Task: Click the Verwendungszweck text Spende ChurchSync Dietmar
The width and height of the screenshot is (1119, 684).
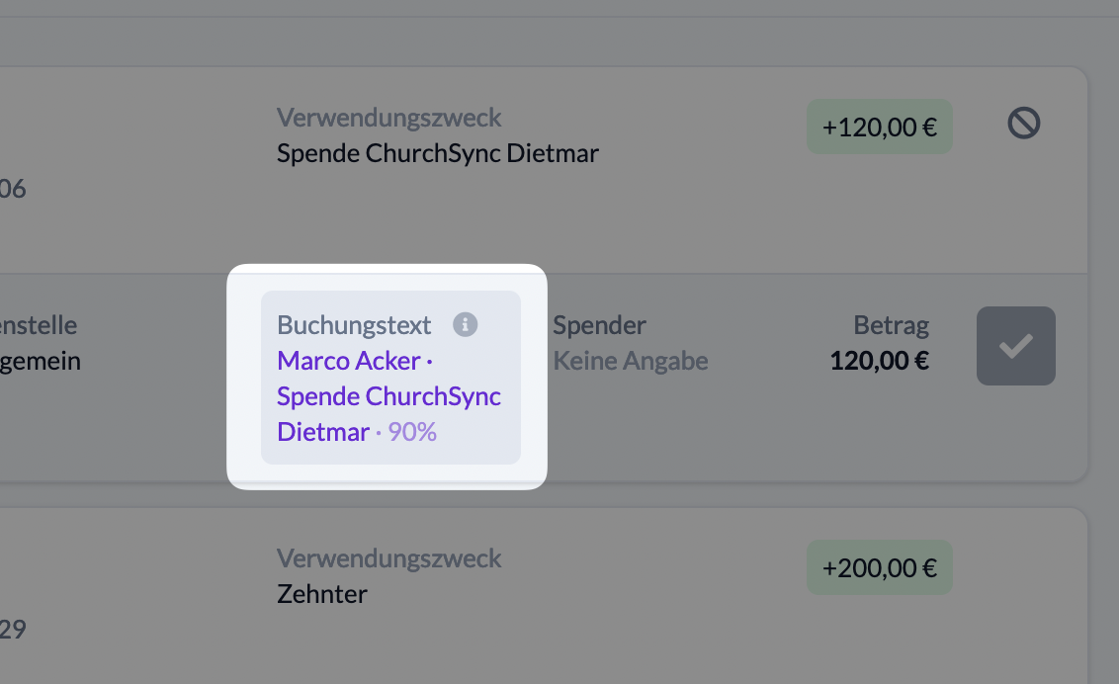Action: [x=438, y=153]
